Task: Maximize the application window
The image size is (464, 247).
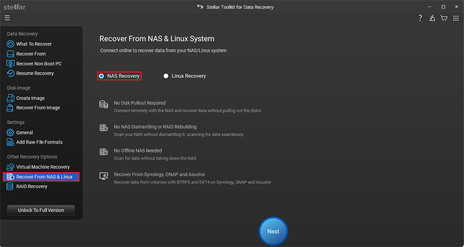Action: point(443,7)
